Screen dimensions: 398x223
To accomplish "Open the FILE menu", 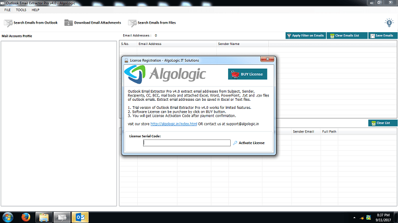I will (8, 10).
